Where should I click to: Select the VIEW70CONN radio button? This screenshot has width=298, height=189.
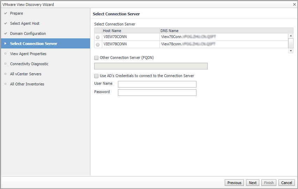(x=98, y=37)
